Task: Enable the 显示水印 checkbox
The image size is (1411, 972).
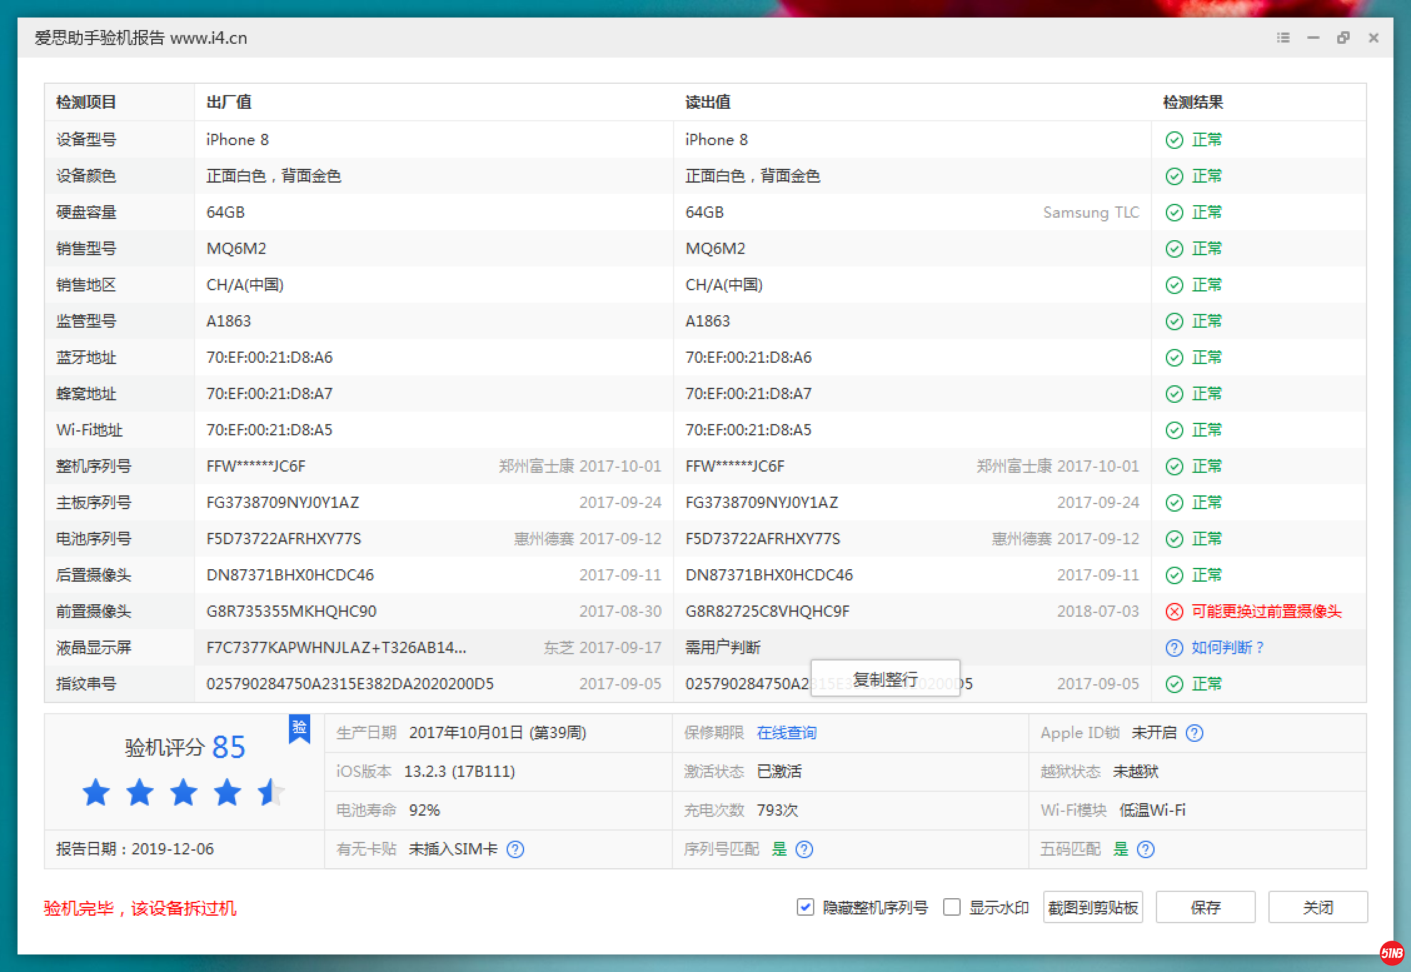Action: (952, 908)
